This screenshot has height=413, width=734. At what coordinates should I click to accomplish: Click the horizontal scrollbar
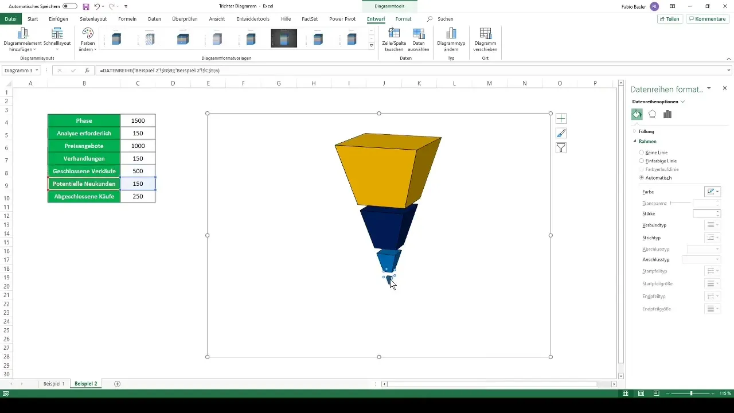click(x=492, y=384)
